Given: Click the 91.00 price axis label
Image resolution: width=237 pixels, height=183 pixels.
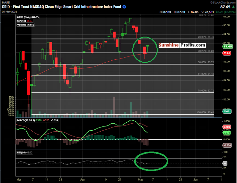Looking at the screenshot, I should pyautogui.click(x=226, y=17).
